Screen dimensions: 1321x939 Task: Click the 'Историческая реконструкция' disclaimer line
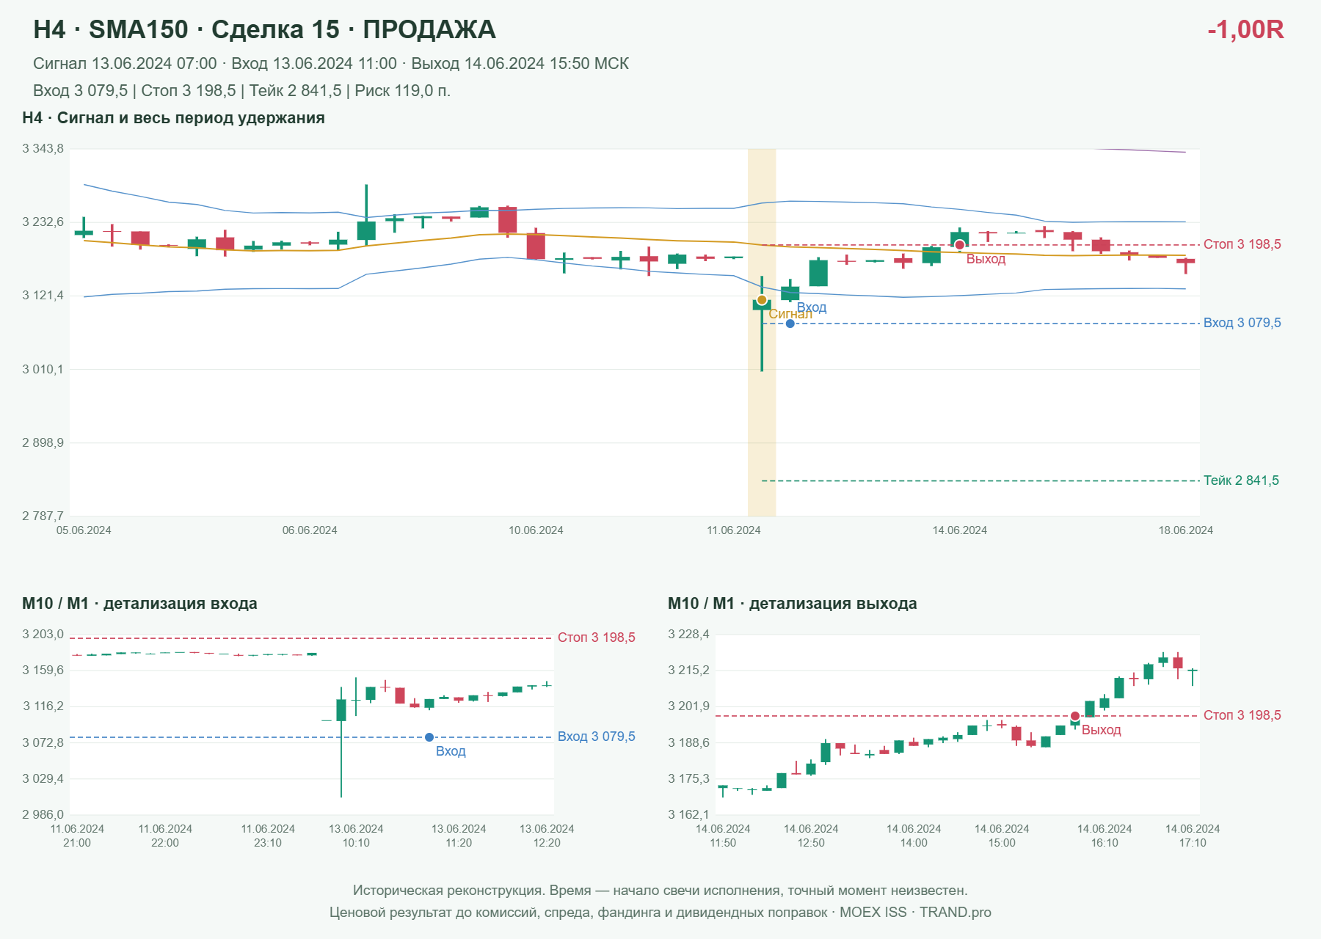point(660,891)
